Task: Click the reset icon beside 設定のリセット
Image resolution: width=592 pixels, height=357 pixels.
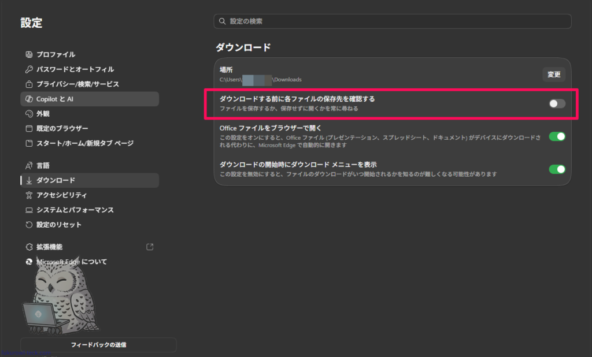Action: [29, 225]
